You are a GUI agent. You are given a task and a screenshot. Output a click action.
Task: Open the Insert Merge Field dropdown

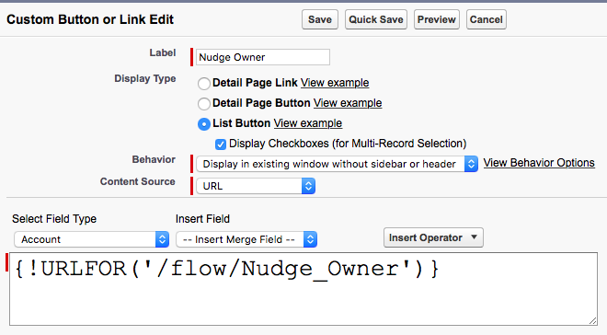tap(246, 239)
